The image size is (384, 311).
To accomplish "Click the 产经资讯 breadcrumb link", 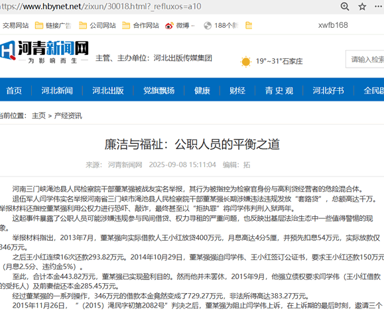I will pyautogui.click(x=68, y=115).
